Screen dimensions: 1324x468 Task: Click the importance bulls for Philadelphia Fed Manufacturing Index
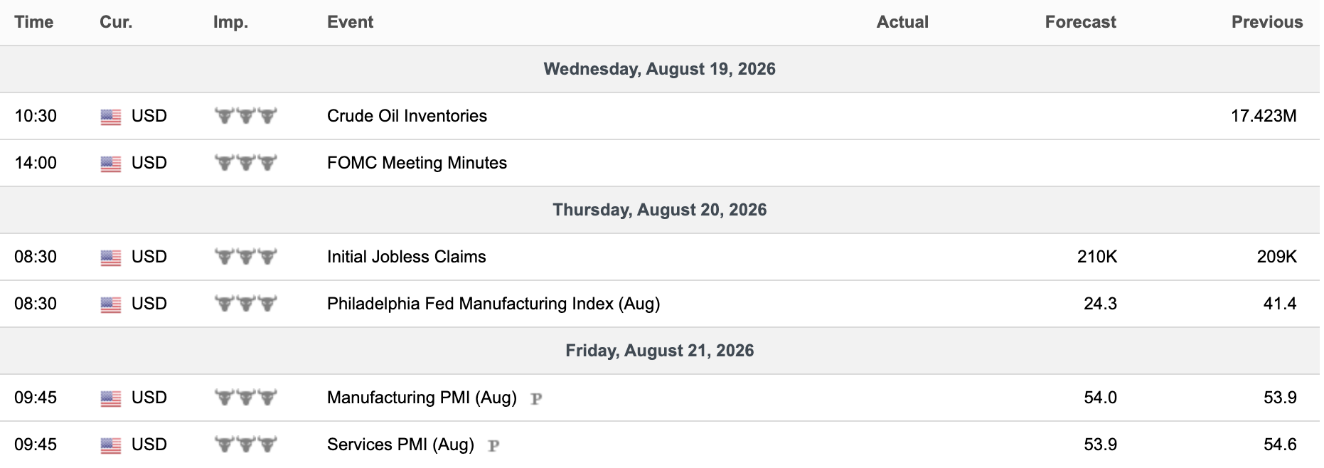(246, 304)
